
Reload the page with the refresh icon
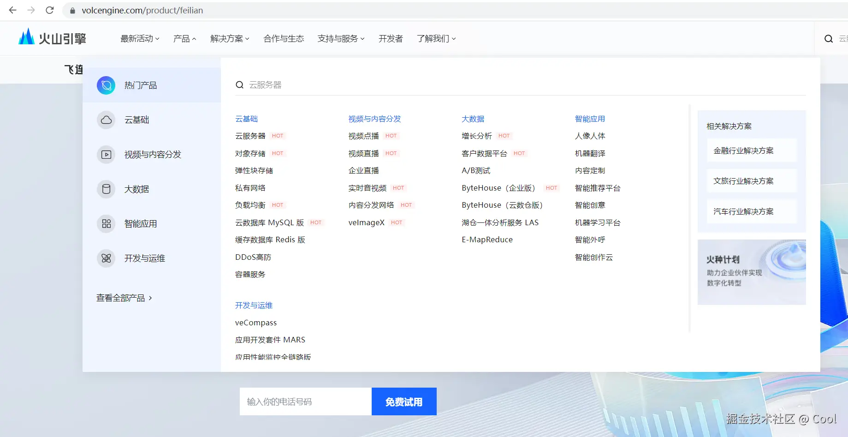click(x=50, y=10)
